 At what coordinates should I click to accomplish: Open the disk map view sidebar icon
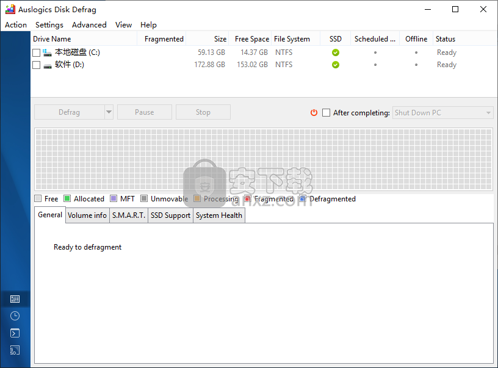(x=15, y=299)
